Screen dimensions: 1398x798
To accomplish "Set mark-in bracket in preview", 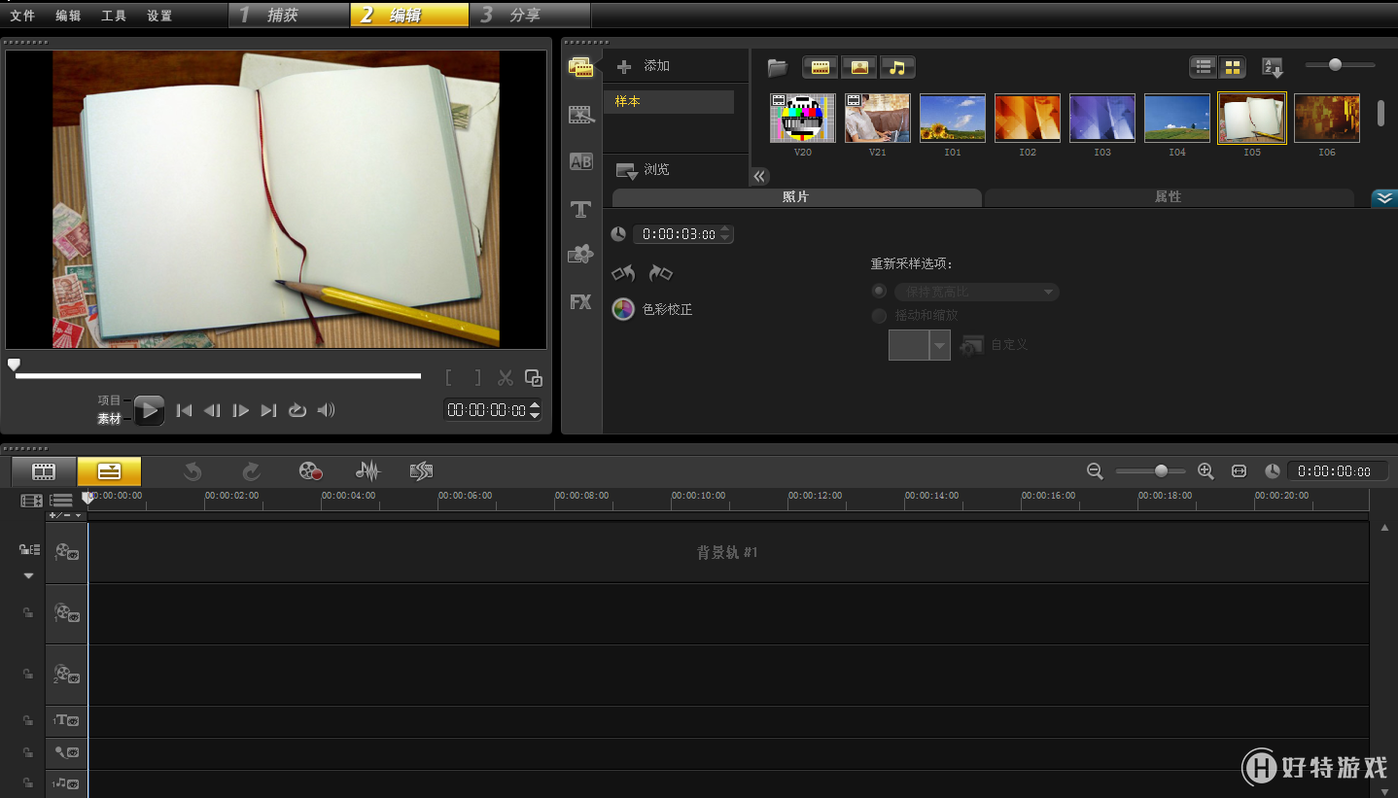I will (x=448, y=378).
